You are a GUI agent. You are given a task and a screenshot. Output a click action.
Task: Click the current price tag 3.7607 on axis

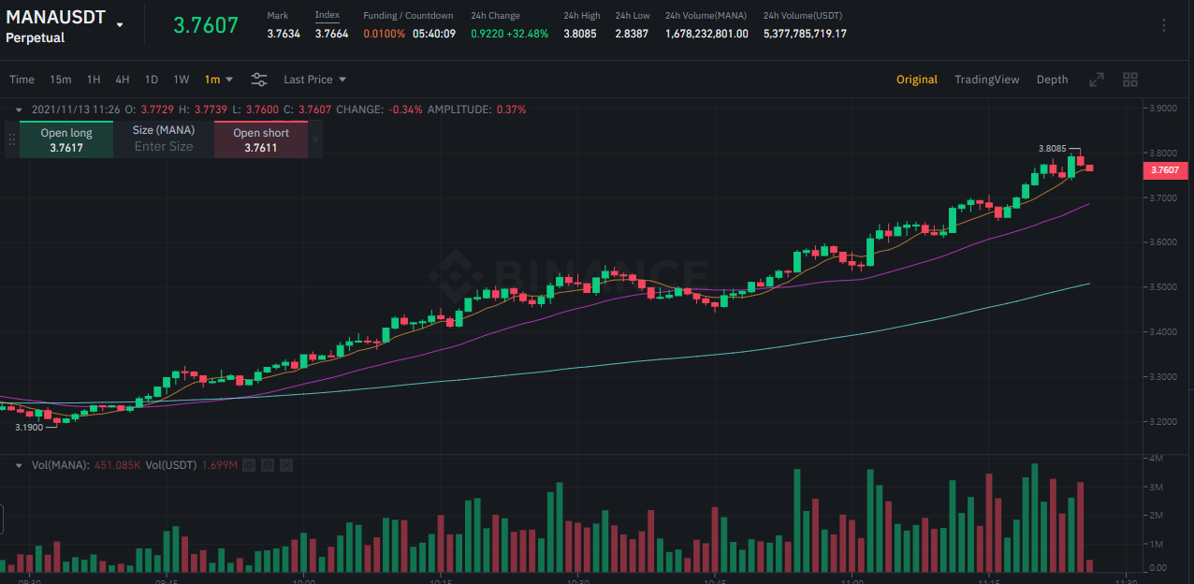tap(1165, 170)
